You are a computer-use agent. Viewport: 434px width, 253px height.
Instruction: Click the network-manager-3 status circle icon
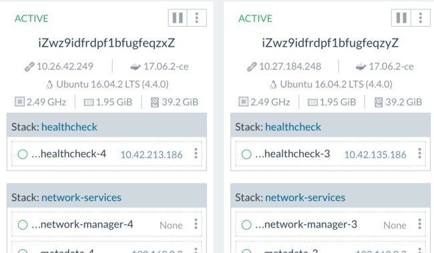point(246,225)
